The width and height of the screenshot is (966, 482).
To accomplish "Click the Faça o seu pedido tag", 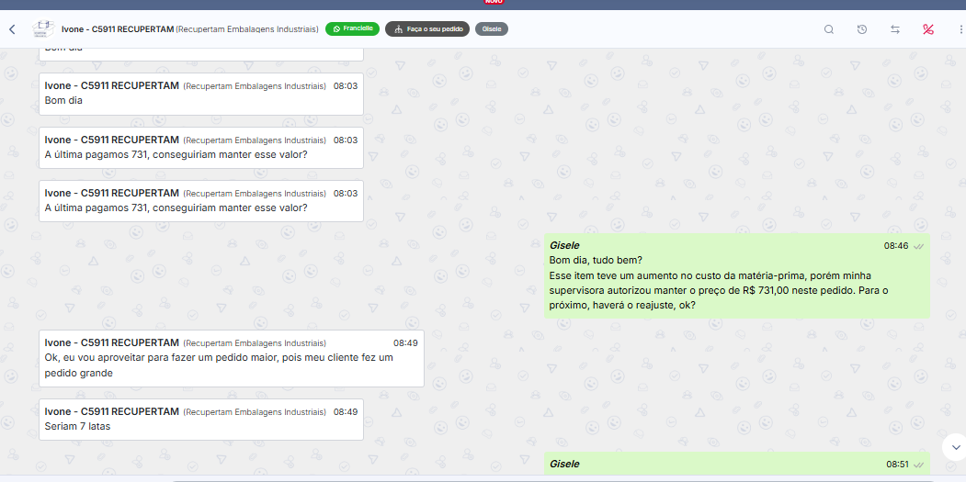I will (427, 29).
